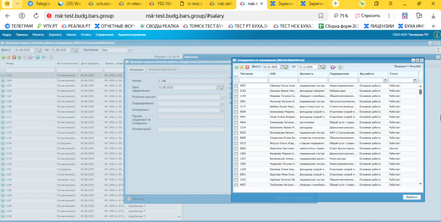Check the row for Трубачева Наталья

click(x=236, y=185)
